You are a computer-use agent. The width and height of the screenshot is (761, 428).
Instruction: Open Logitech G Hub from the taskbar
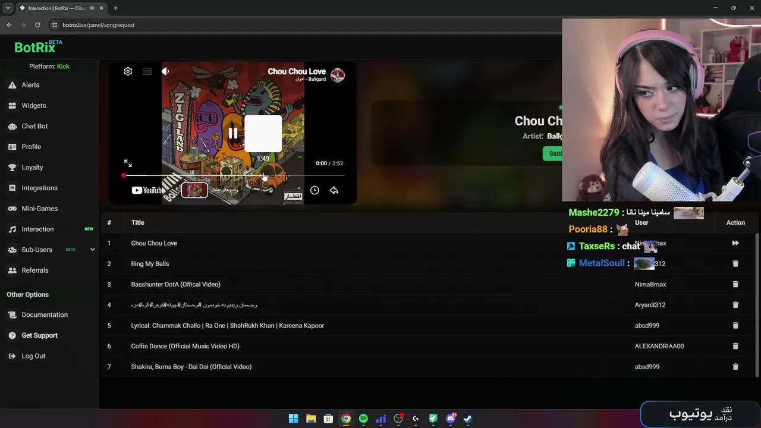(x=416, y=418)
